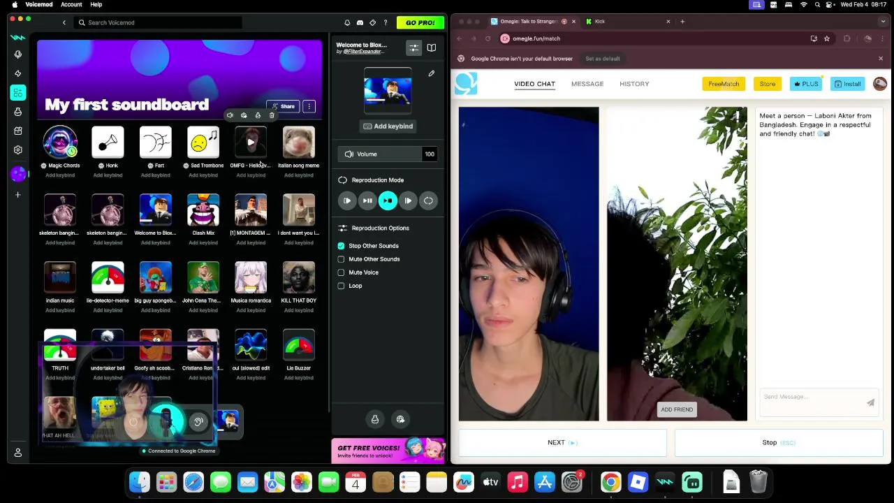Select the VIDEO CHAT tab
Image resolution: width=894 pixels, height=503 pixels.
click(x=534, y=84)
